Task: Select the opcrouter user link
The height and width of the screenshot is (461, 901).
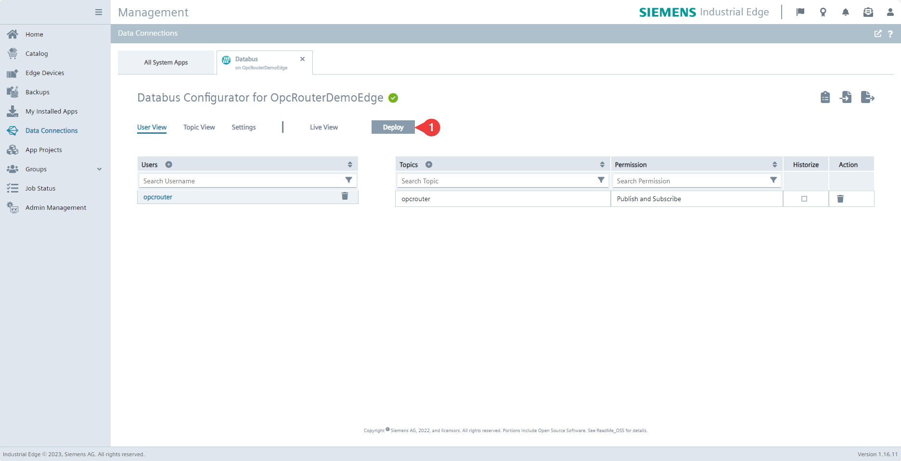Action: (x=158, y=197)
